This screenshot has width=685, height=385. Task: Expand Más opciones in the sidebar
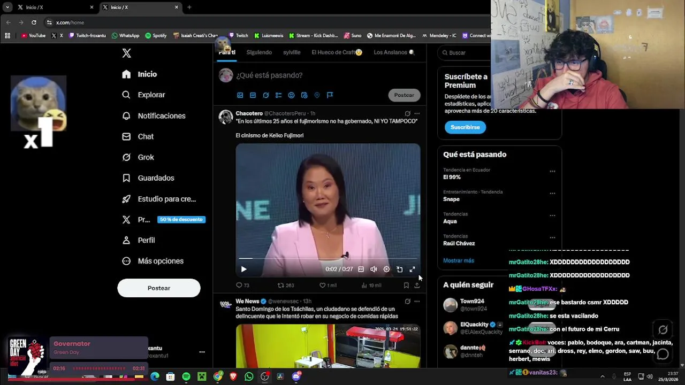tap(153, 261)
